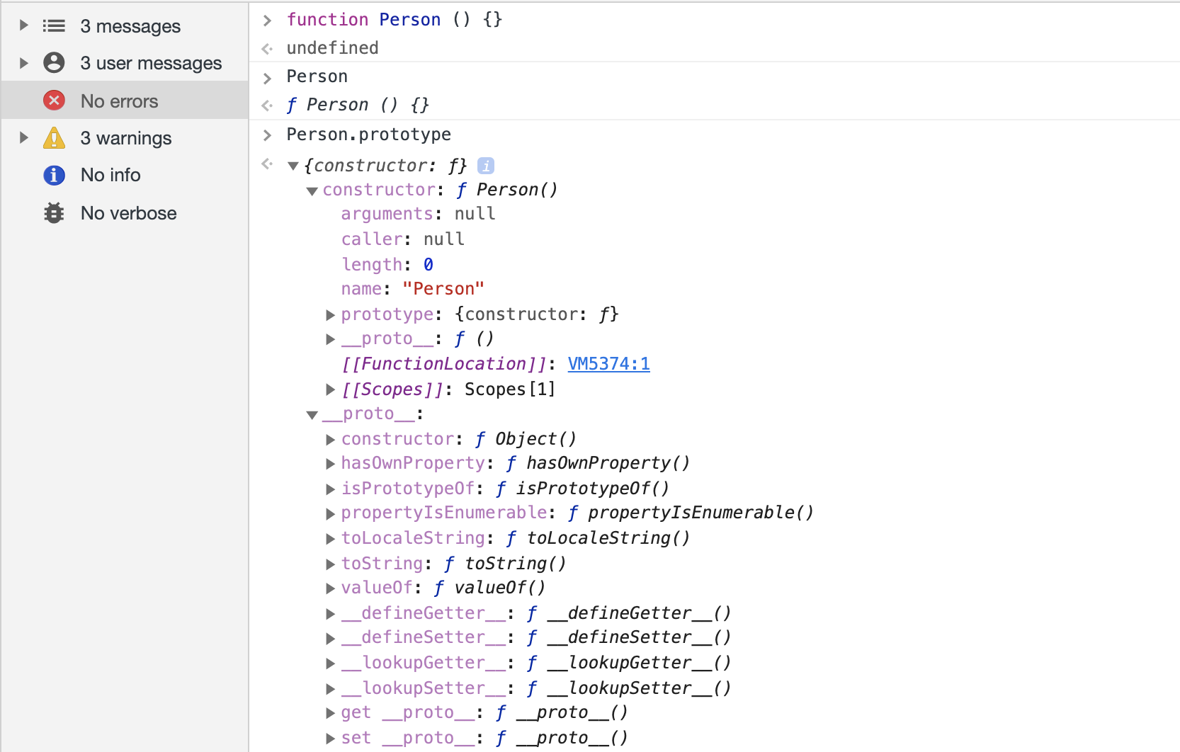This screenshot has height=752, width=1180.
Task: Expand the __lookupGetter__ entry
Action: tap(330, 663)
